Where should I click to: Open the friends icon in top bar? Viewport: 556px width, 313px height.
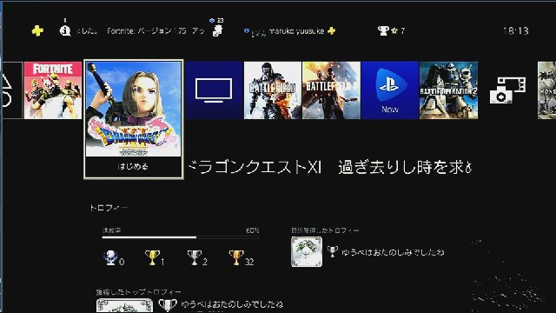(217, 30)
